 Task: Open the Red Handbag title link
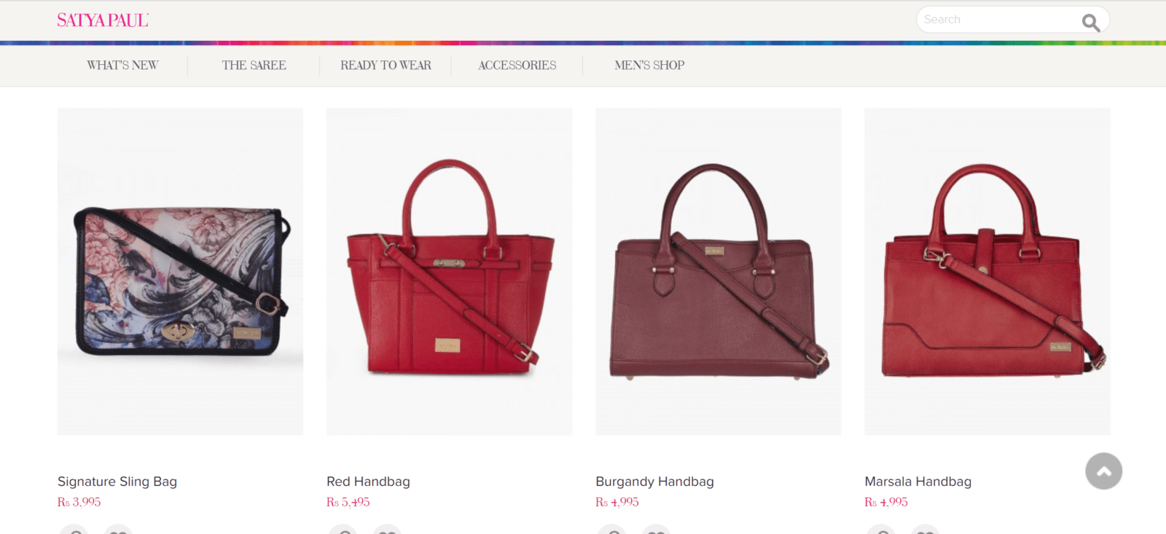pos(368,482)
